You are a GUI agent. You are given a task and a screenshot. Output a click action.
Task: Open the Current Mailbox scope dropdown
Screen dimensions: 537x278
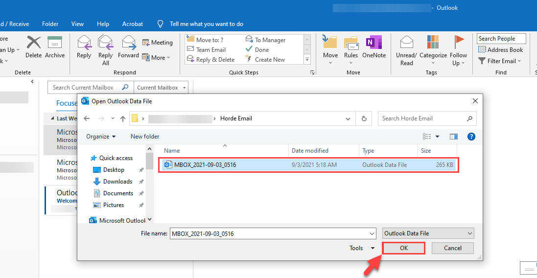click(x=161, y=88)
